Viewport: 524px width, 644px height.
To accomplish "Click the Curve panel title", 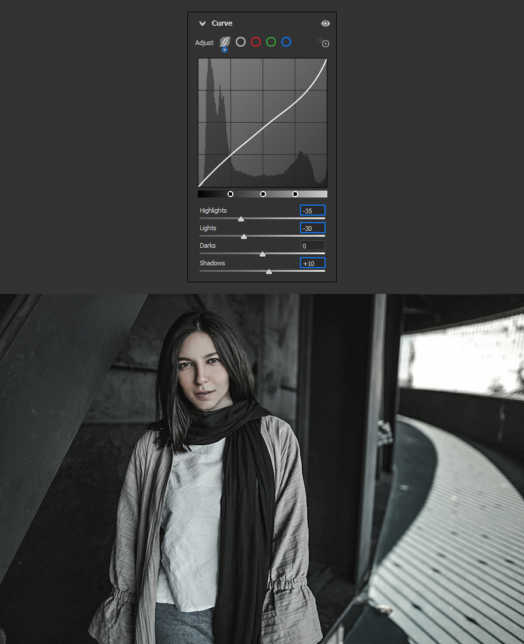I will pyautogui.click(x=222, y=23).
